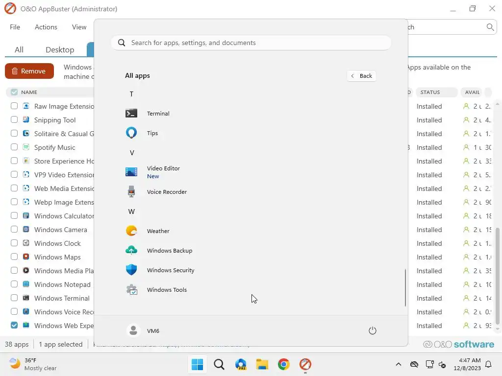
Task: Select the Windows Terminal row in AppBuster
Action: coord(62,298)
